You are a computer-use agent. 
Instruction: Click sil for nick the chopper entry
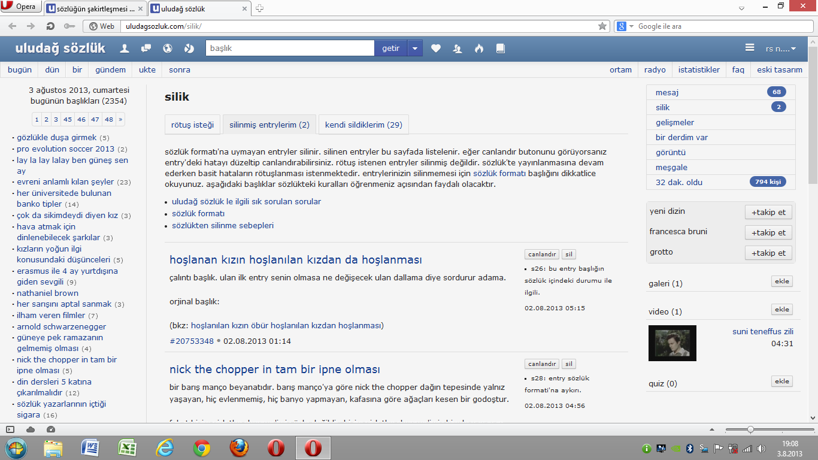click(x=569, y=364)
